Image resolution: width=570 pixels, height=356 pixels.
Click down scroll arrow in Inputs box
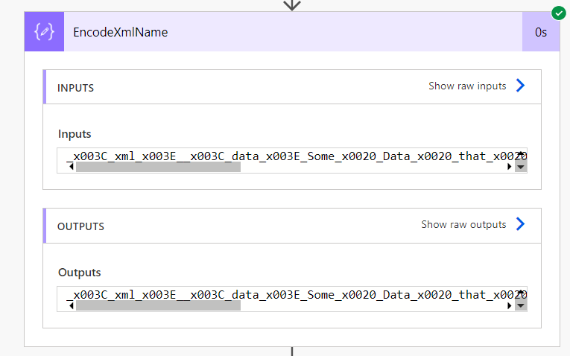click(x=521, y=167)
